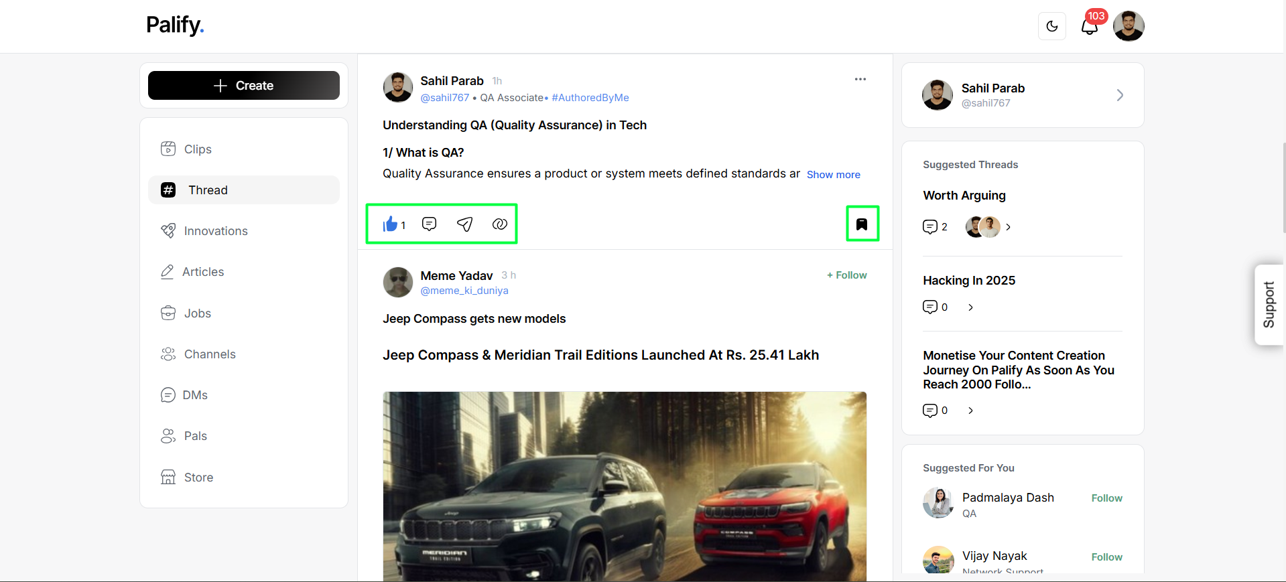Open Worth Arguing thread
The height and width of the screenshot is (582, 1286).
tap(964, 196)
